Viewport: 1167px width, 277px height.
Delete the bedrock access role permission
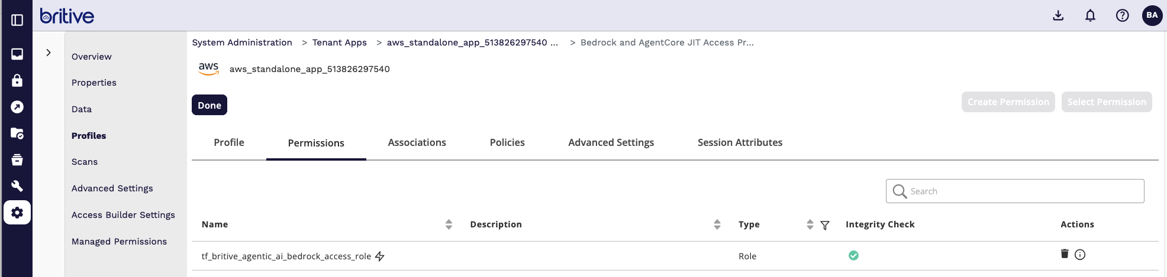(x=1065, y=254)
